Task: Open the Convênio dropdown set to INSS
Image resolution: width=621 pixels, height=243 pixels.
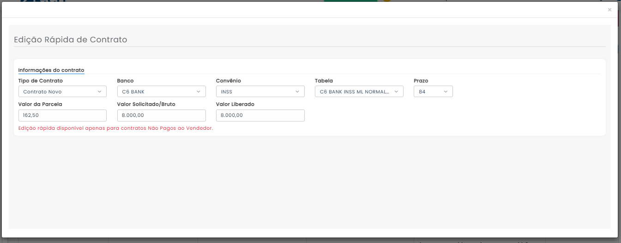Action: point(260,92)
